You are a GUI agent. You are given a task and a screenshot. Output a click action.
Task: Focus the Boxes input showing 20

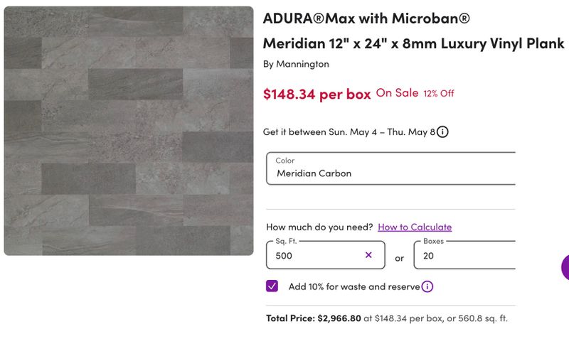click(465, 255)
